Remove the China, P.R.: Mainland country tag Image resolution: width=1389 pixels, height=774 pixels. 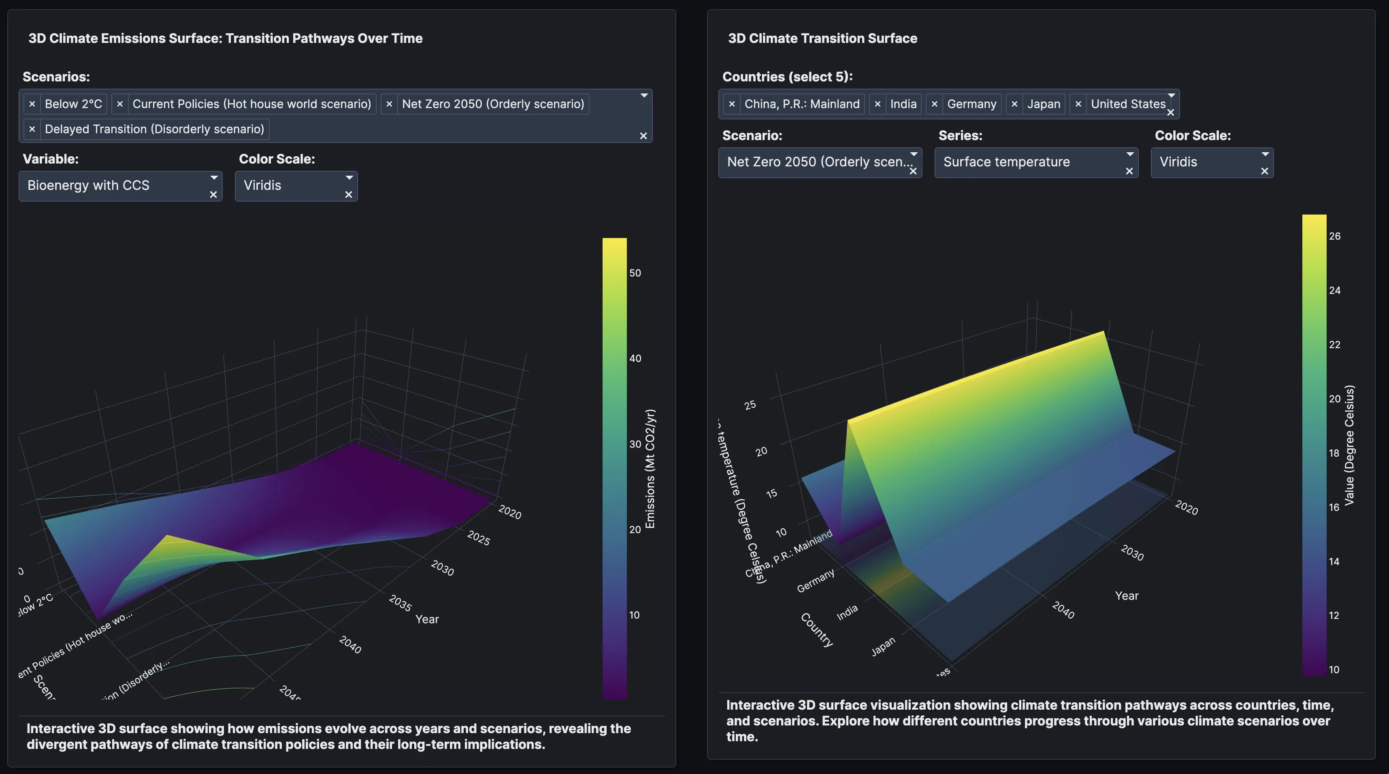732,104
